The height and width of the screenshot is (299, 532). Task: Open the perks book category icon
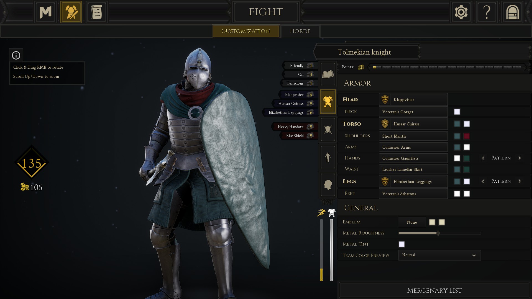(x=328, y=74)
